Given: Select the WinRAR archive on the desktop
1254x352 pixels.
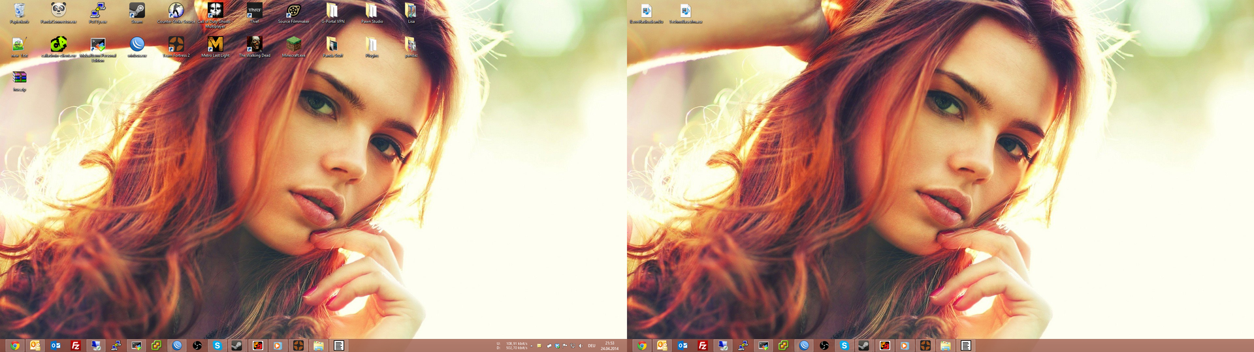Looking at the screenshot, I should click(20, 78).
